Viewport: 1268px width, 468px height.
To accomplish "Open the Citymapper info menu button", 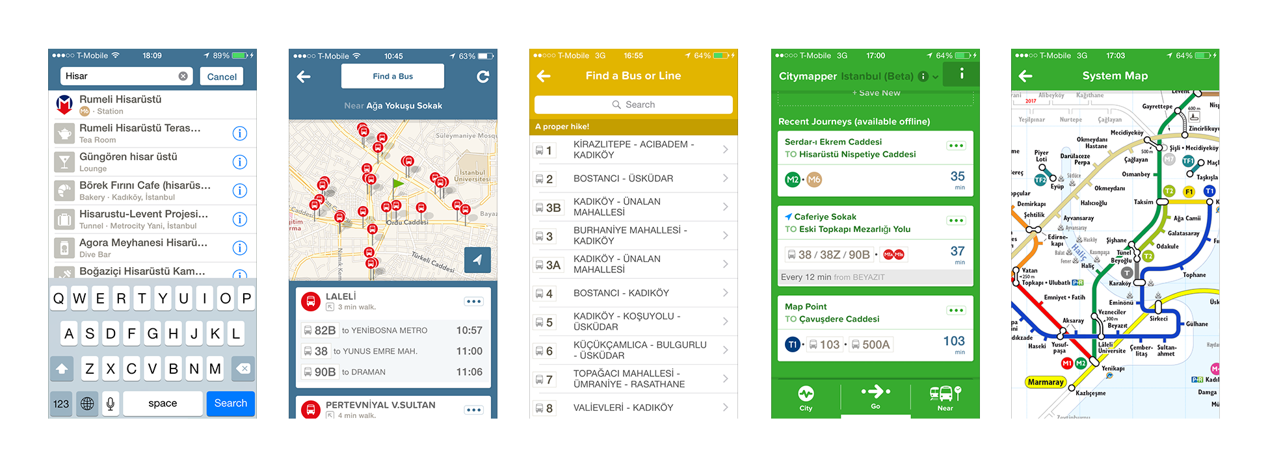I will pos(961,75).
